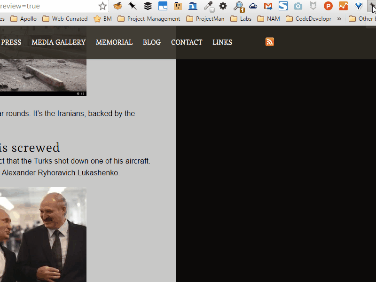Open the site's orange RSS feed icon
Image resolution: width=376 pixels, height=282 pixels.
click(x=269, y=42)
